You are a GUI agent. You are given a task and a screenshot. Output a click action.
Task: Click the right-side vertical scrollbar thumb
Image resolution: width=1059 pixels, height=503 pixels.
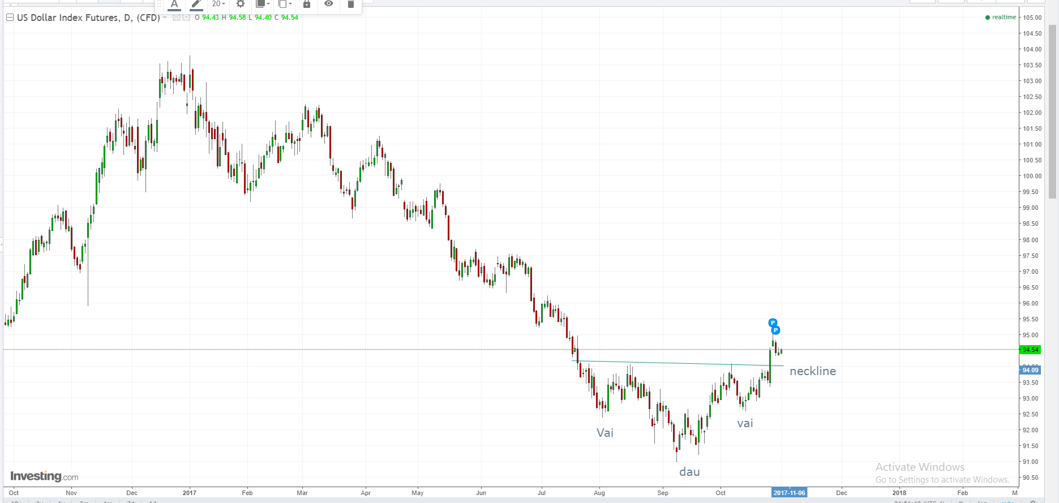[1052, 113]
